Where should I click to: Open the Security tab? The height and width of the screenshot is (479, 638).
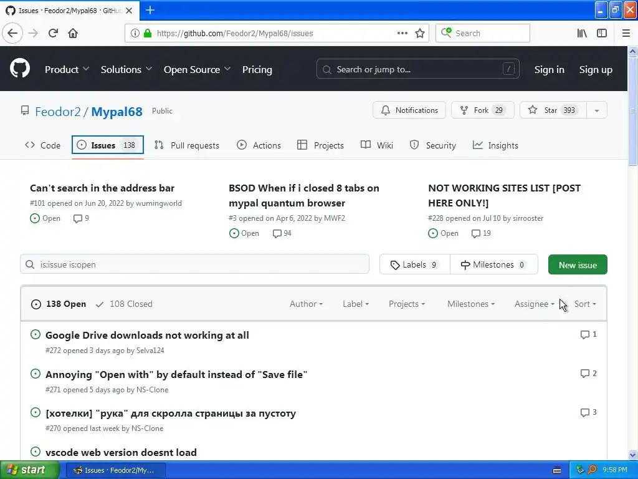432,145
